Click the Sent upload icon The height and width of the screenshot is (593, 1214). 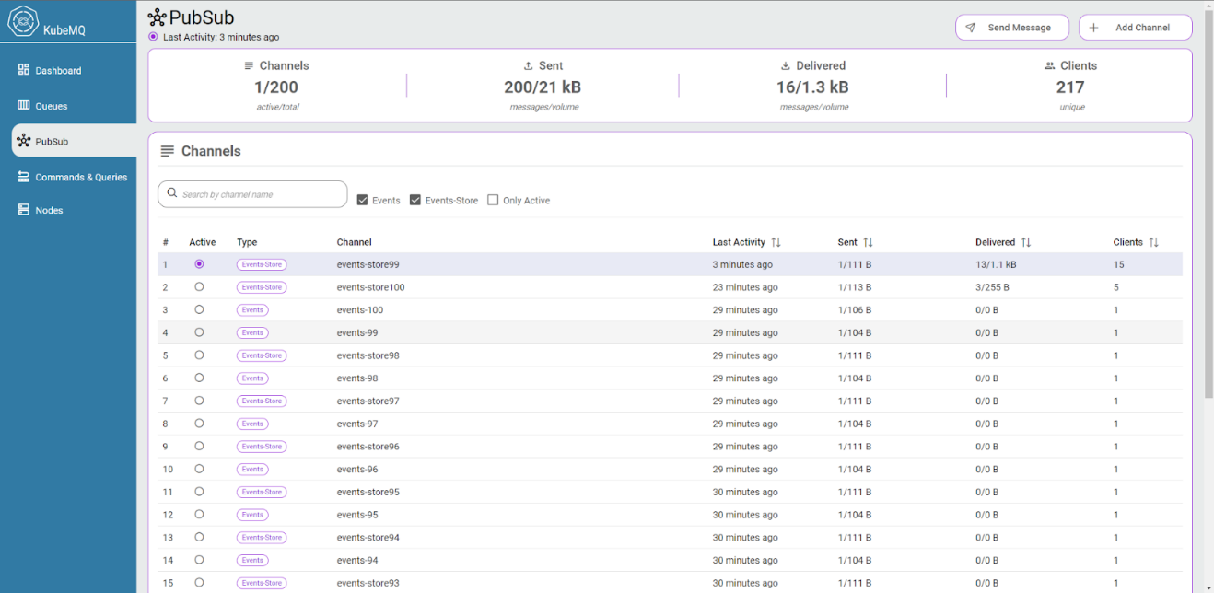[x=529, y=66]
